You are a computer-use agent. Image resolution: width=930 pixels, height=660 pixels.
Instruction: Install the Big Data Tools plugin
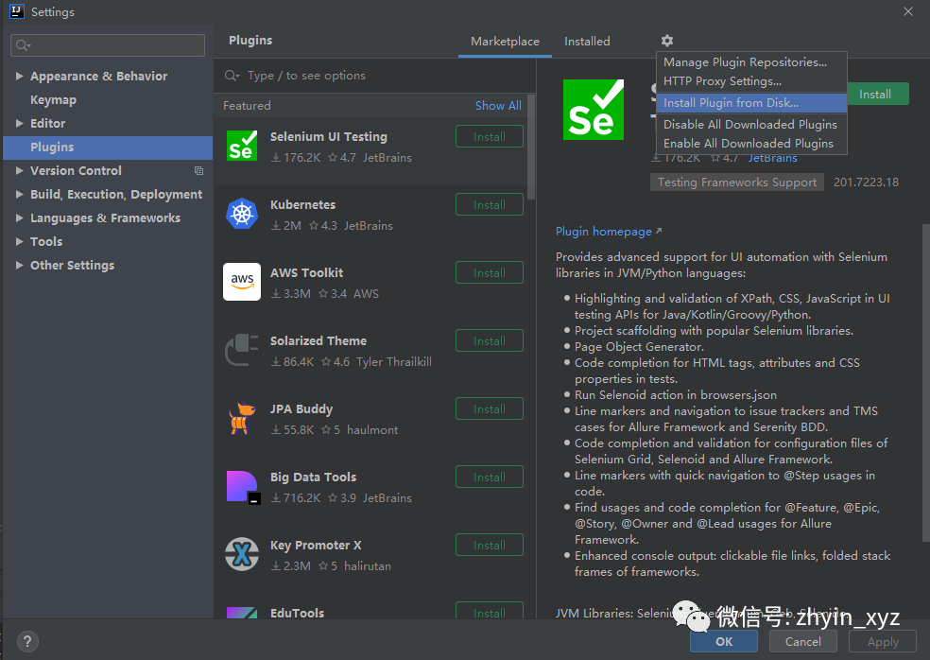(490, 478)
